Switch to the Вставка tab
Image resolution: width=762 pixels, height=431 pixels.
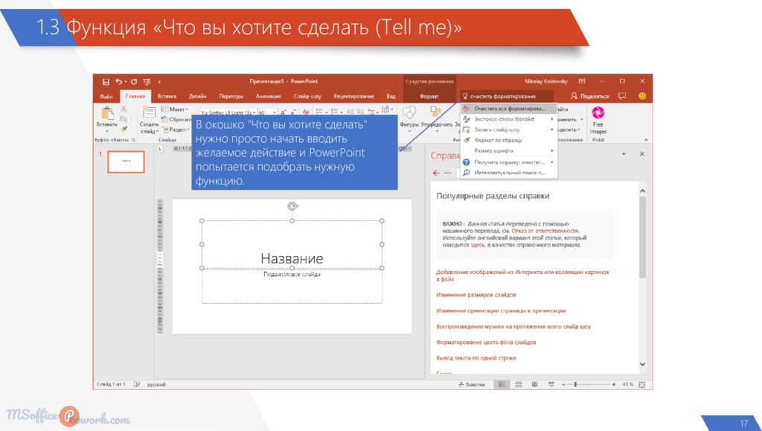tap(167, 96)
